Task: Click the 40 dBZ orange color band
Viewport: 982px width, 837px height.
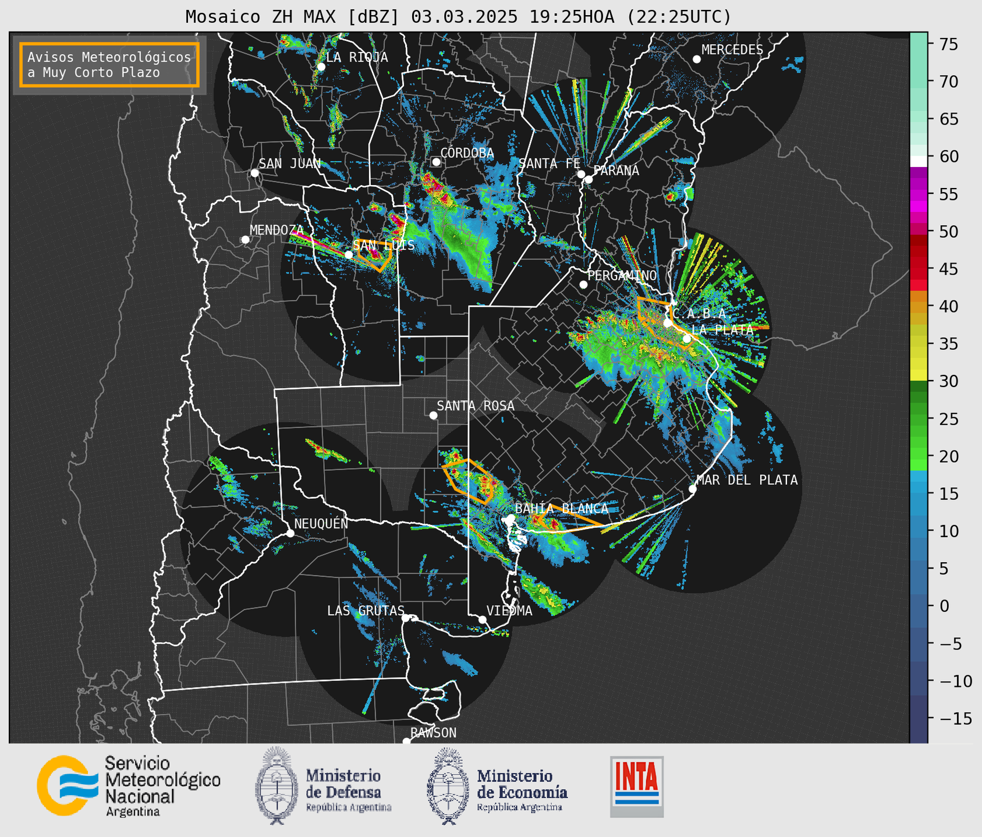Action: pos(918,307)
